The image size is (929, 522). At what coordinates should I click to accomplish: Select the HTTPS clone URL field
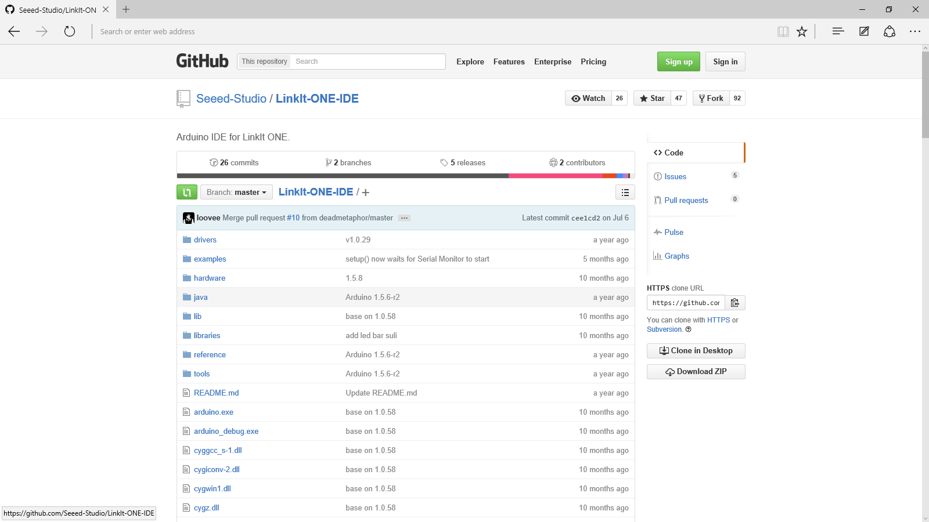click(686, 303)
